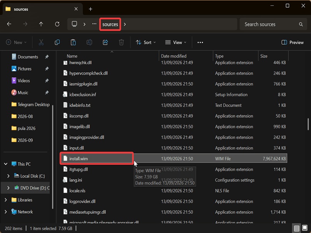This screenshot has height=233, width=311.
Task: Refresh the sources folder view
Action: (x=57, y=24)
